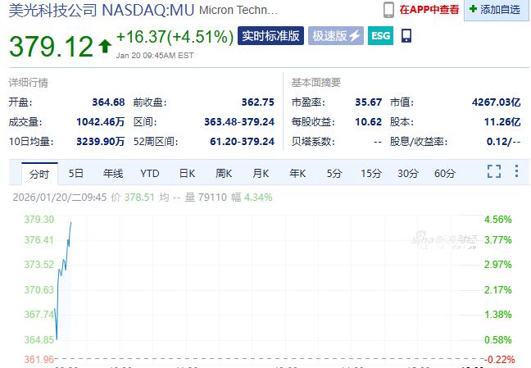Click the 市值 value 4267.03亿

tap(496, 102)
